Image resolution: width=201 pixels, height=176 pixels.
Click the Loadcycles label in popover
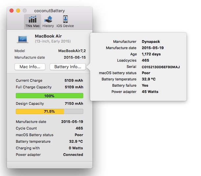[x=127, y=61]
